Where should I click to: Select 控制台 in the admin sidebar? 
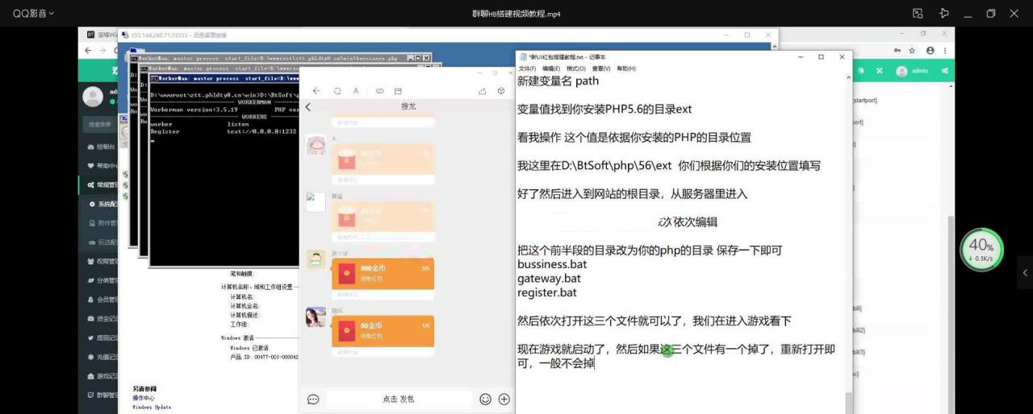point(100,147)
